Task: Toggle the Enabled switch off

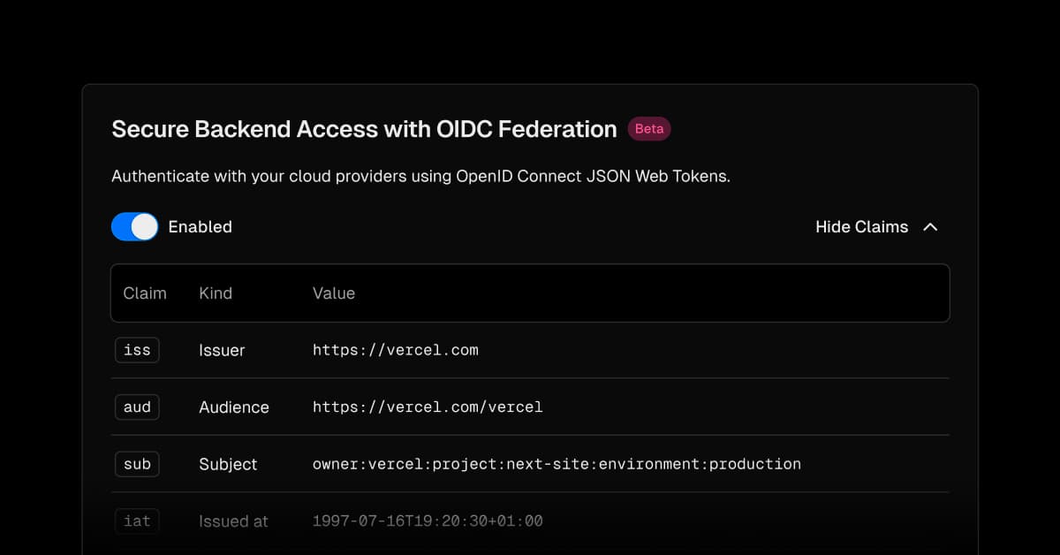Action: [134, 227]
